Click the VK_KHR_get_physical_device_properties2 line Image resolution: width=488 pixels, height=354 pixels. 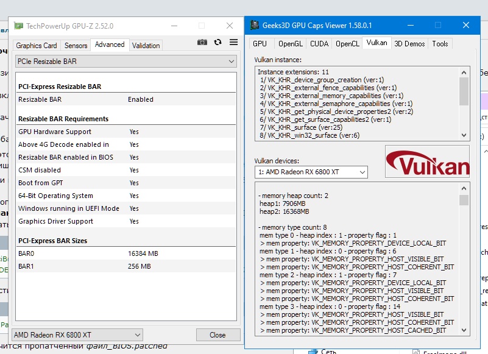click(336, 112)
